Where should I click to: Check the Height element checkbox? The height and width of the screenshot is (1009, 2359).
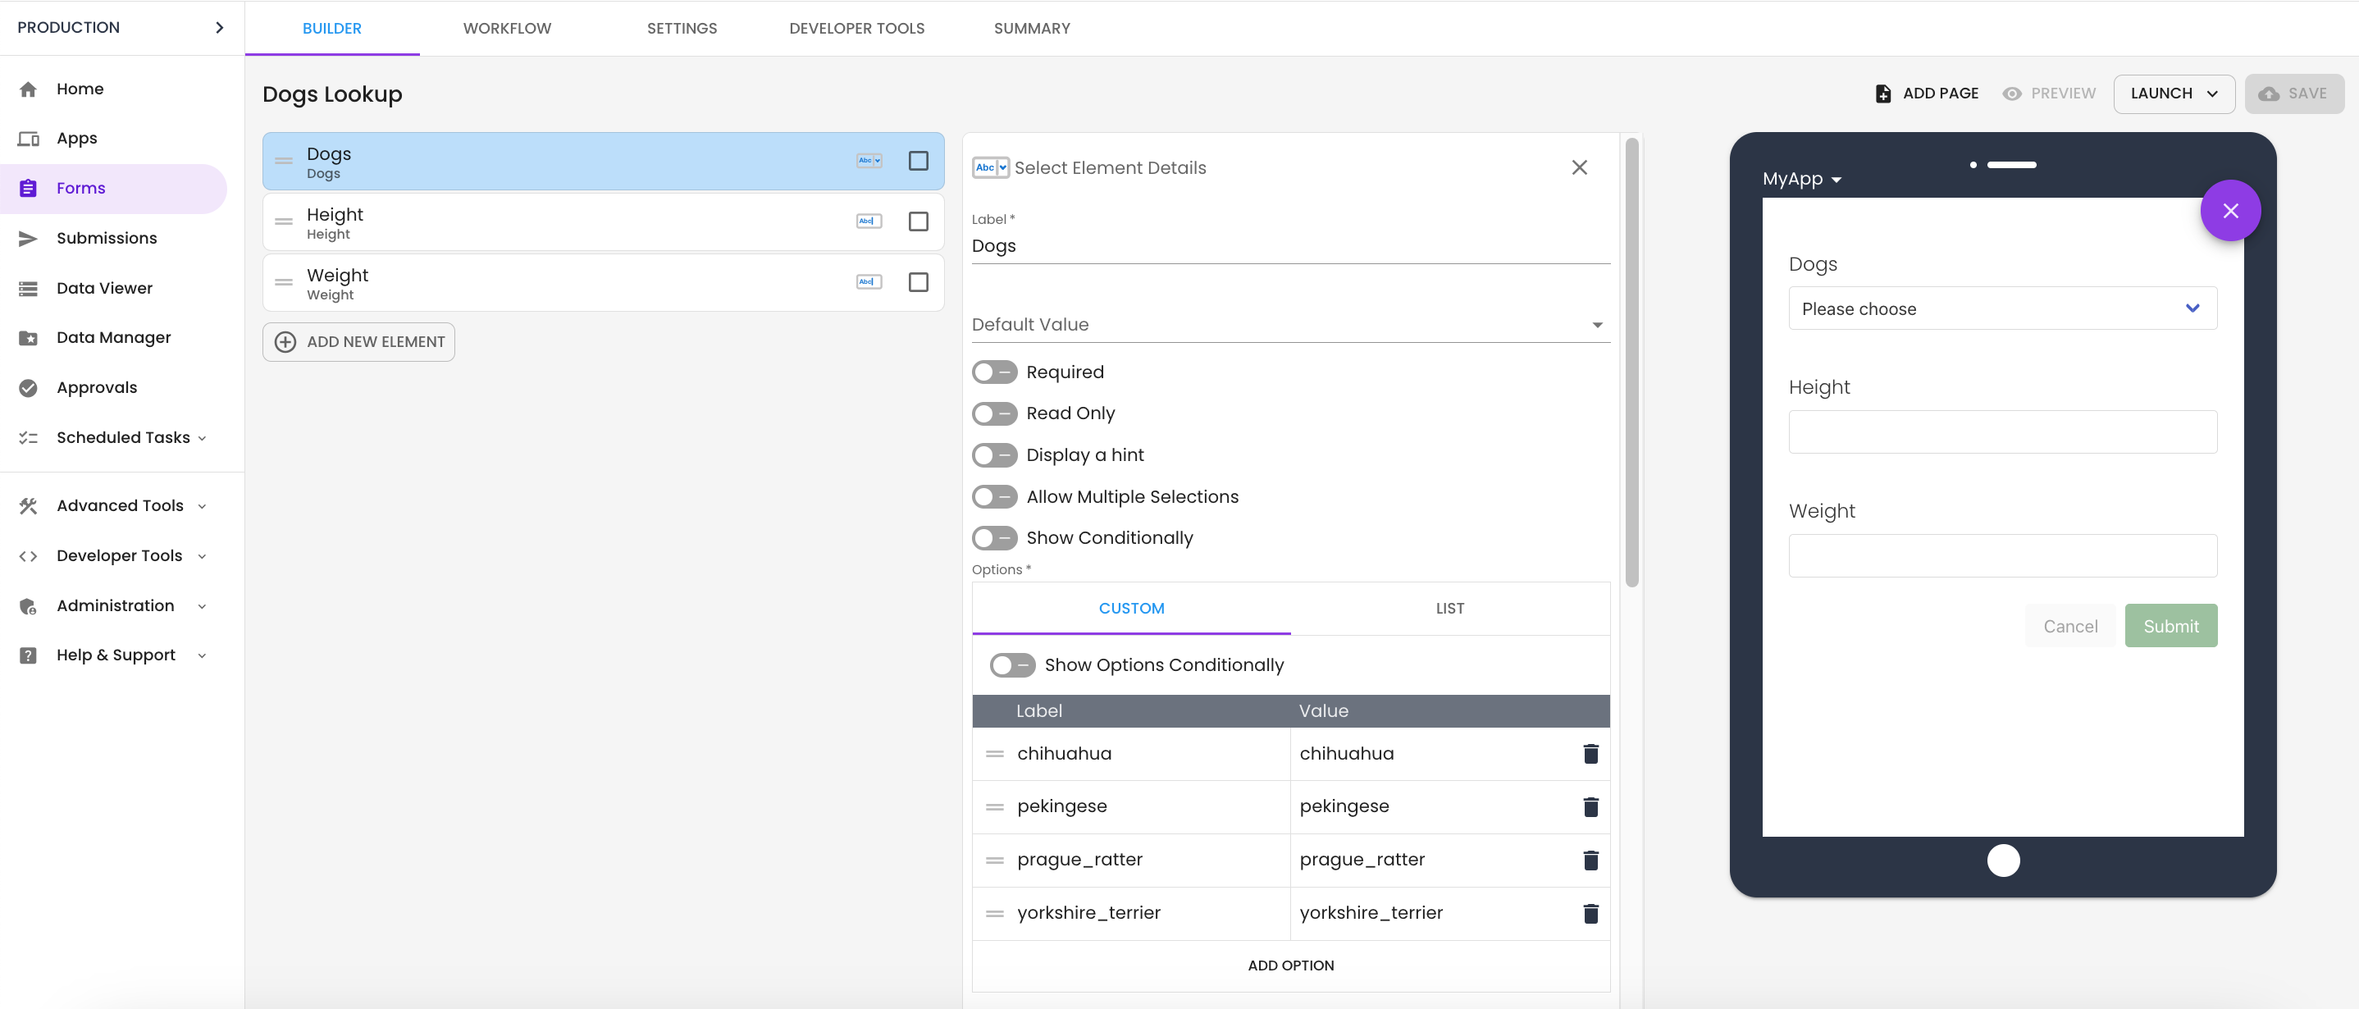coord(918,221)
